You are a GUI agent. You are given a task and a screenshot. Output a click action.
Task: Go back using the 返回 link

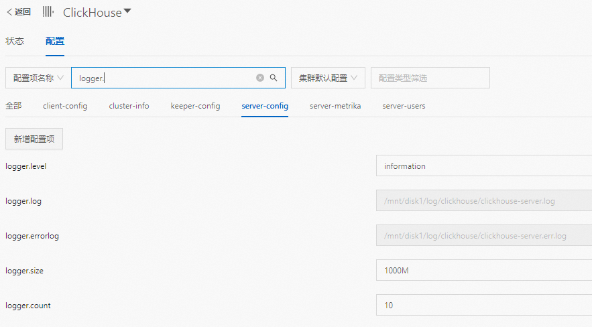[x=19, y=12]
